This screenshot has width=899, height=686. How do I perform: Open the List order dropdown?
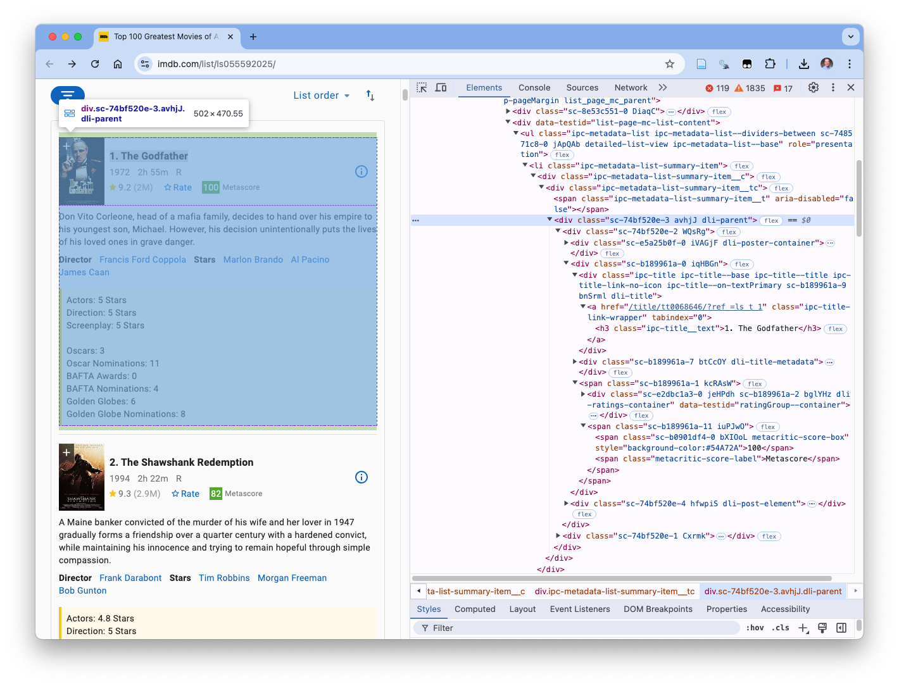pos(322,96)
